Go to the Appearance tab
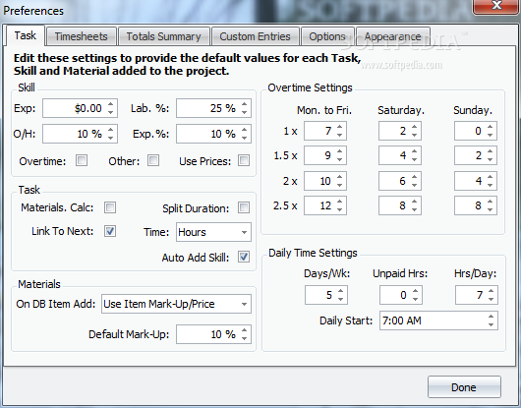Screen dimensions: 521x408 point(393,36)
